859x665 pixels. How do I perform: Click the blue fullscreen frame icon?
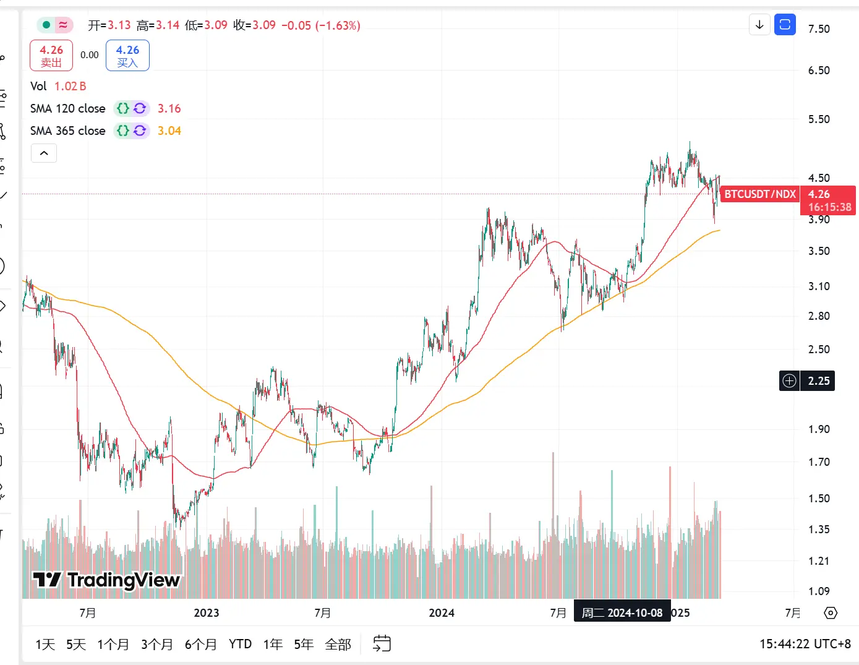pyautogui.click(x=785, y=25)
